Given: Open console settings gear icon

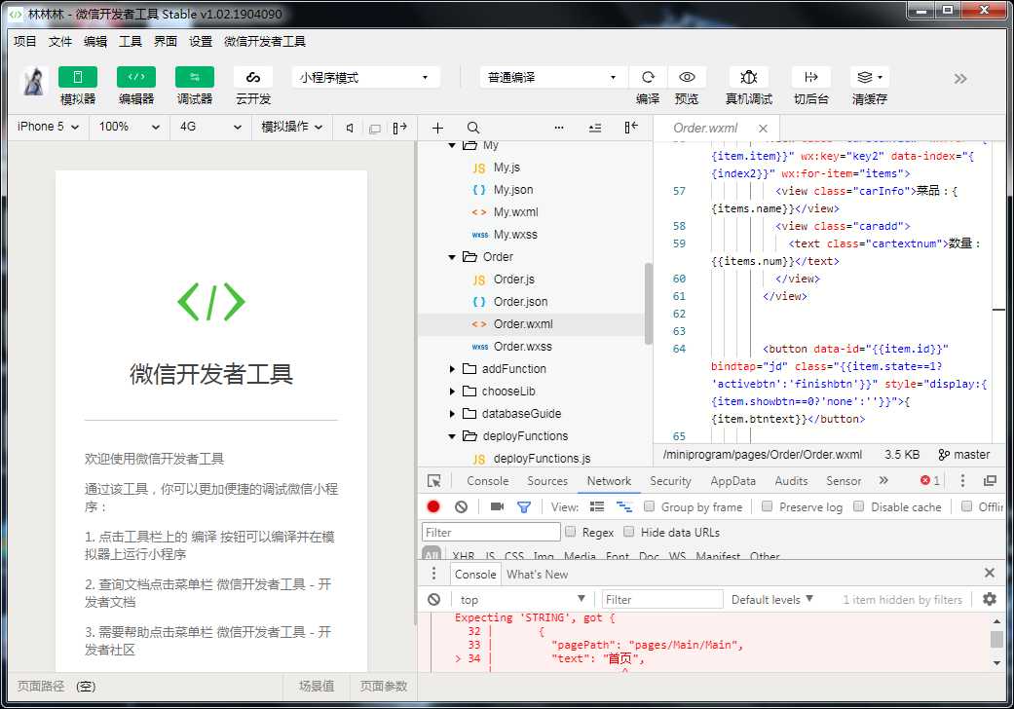Looking at the screenshot, I should tap(990, 599).
